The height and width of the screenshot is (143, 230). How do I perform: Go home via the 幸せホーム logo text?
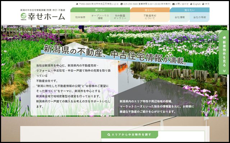pyautogui.click(x=46, y=16)
